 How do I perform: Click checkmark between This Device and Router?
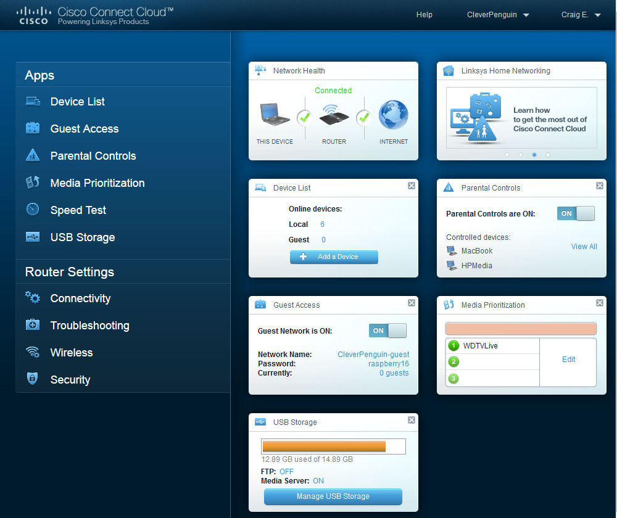[x=305, y=117]
